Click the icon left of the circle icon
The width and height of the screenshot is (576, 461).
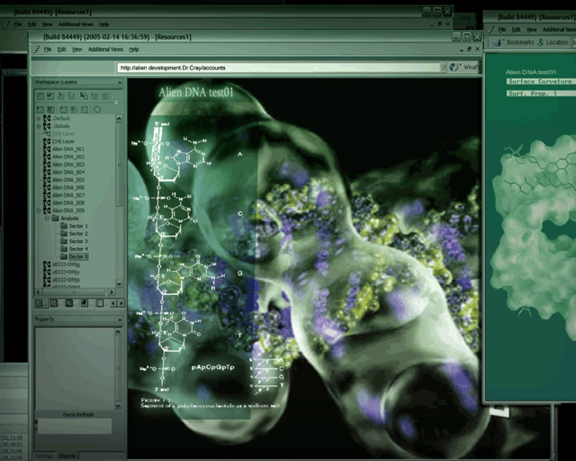coord(84,109)
